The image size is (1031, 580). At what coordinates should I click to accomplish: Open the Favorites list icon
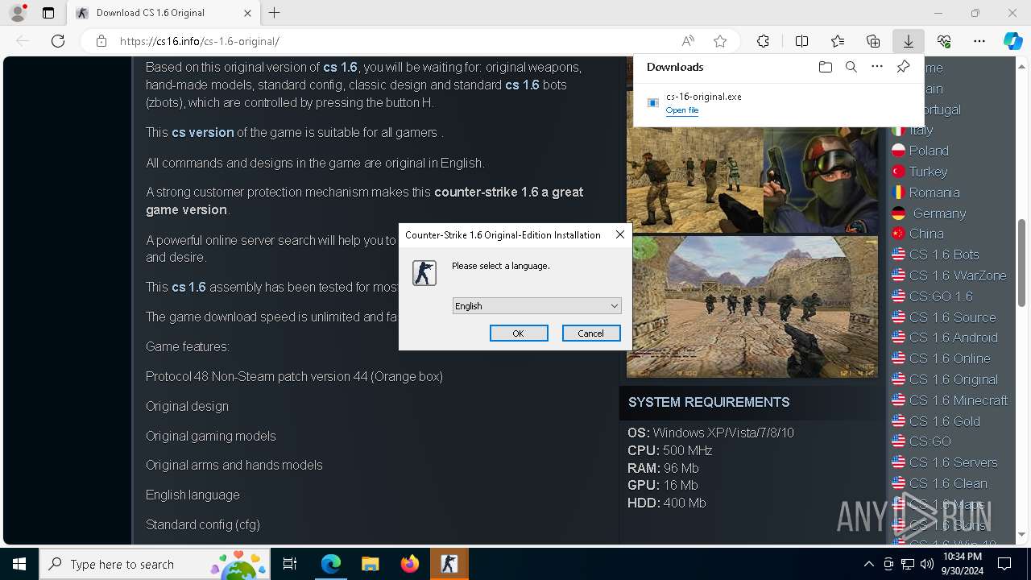(x=838, y=41)
